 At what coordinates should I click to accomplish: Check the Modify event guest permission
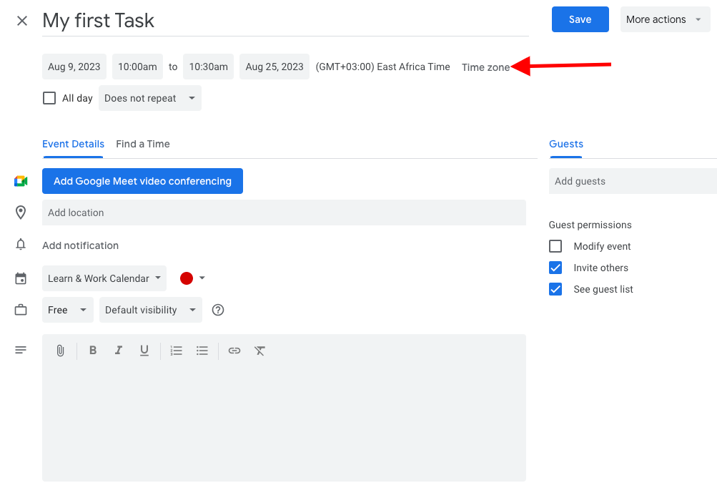click(x=555, y=246)
